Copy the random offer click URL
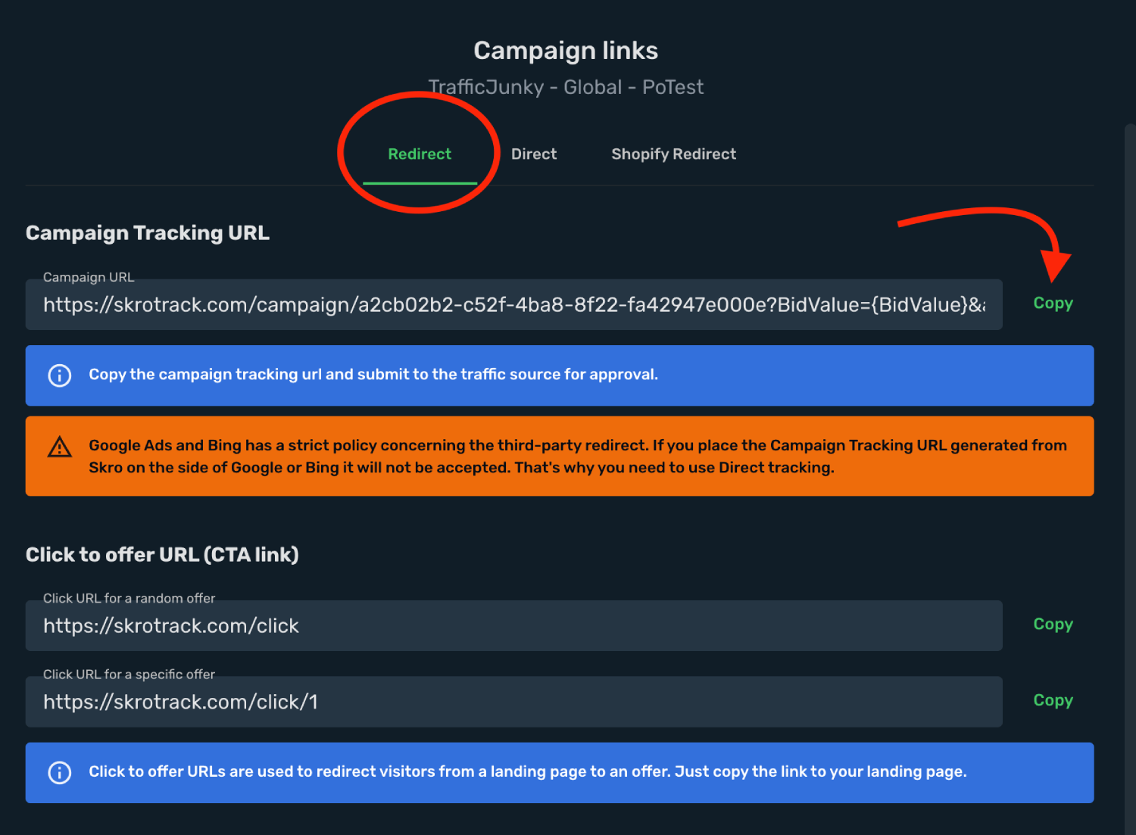 point(1053,625)
